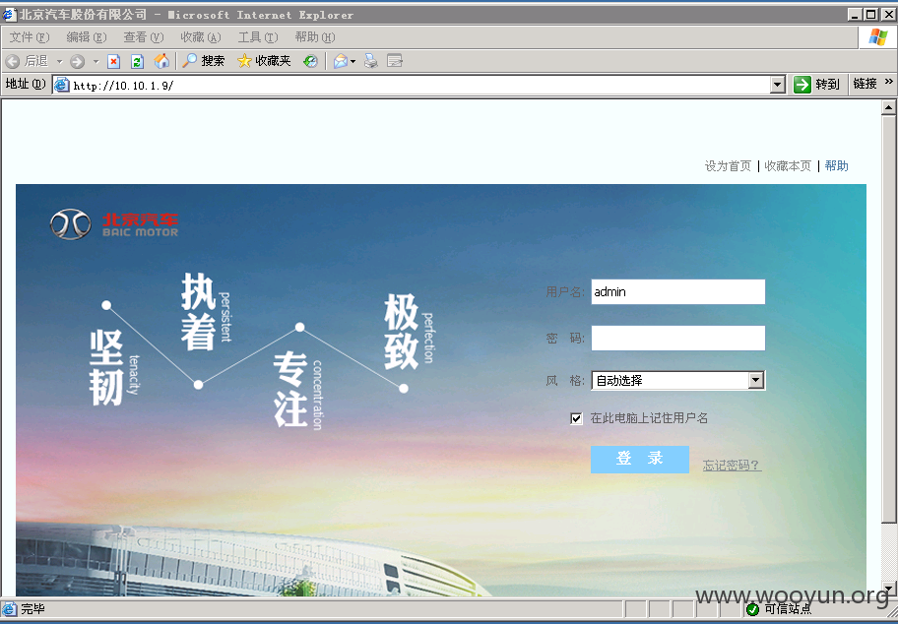Click the 用户名 input field containing admin

(x=678, y=292)
